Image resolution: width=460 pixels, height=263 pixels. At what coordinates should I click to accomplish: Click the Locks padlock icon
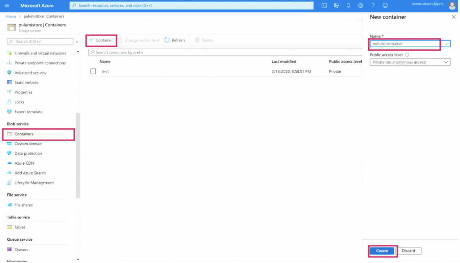click(9, 102)
